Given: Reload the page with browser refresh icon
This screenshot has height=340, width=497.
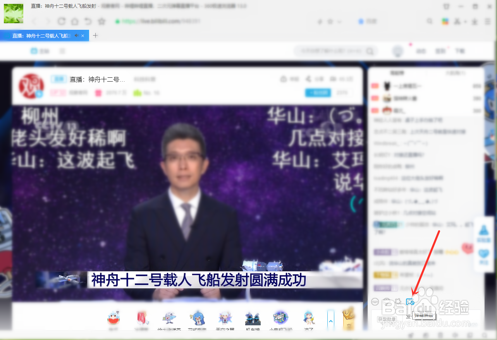Looking at the screenshot, I should pyautogui.click(x=61, y=21).
